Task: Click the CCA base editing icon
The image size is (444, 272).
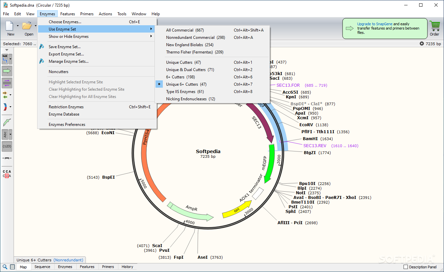Action: (7, 174)
